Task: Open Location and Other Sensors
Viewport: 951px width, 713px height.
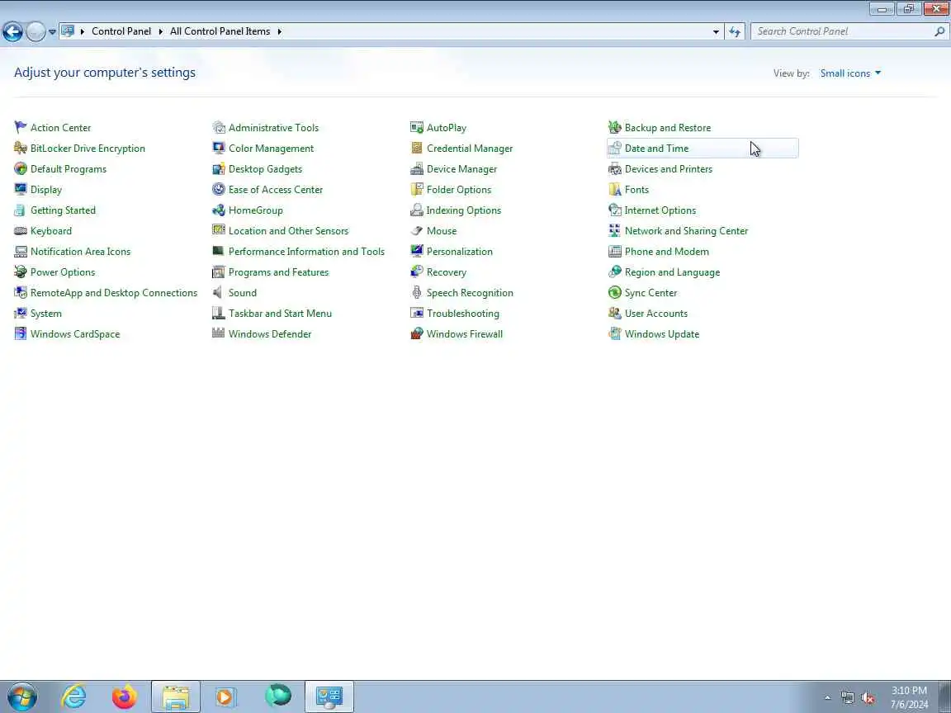Action: (x=288, y=230)
